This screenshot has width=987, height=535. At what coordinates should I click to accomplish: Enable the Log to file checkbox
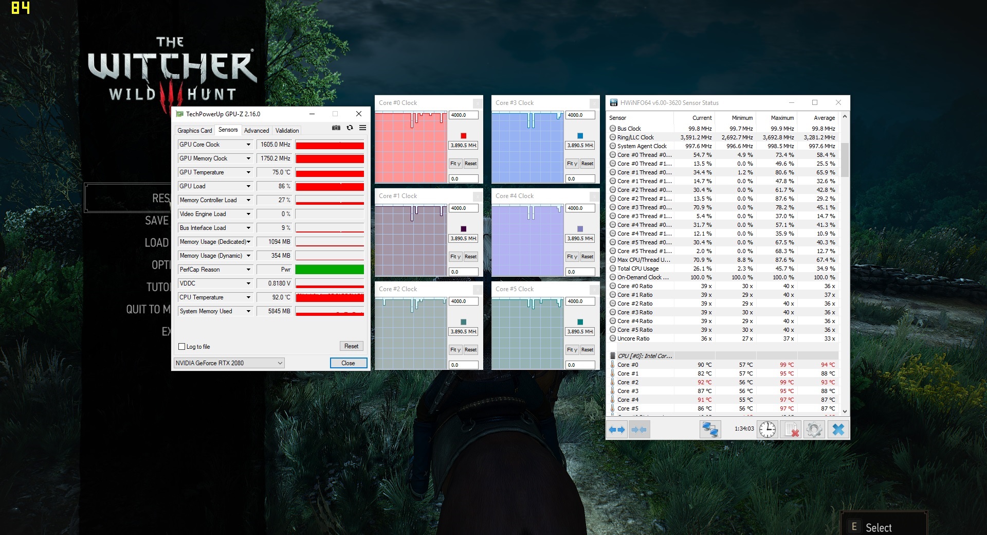click(181, 347)
